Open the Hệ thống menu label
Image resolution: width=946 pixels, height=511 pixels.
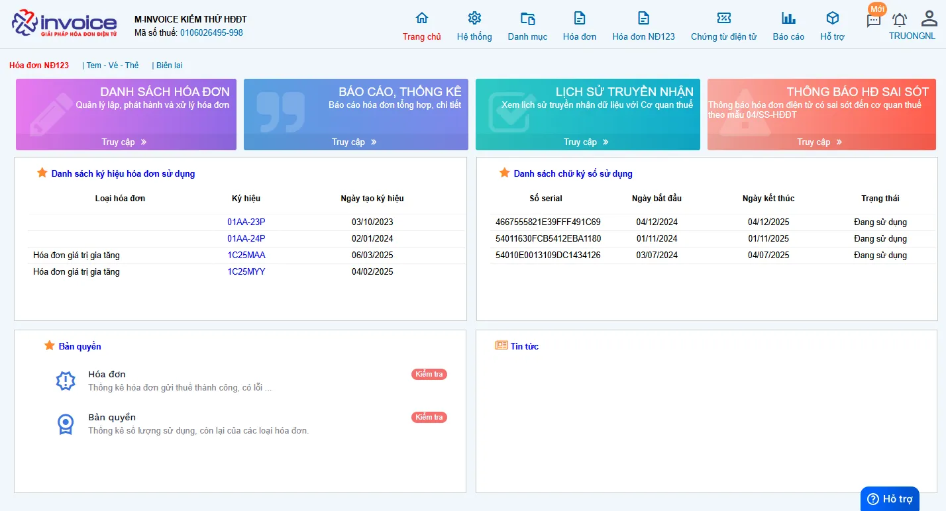tap(474, 37)
